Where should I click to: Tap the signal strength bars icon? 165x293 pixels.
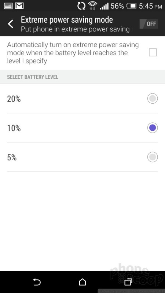point(104,6)
